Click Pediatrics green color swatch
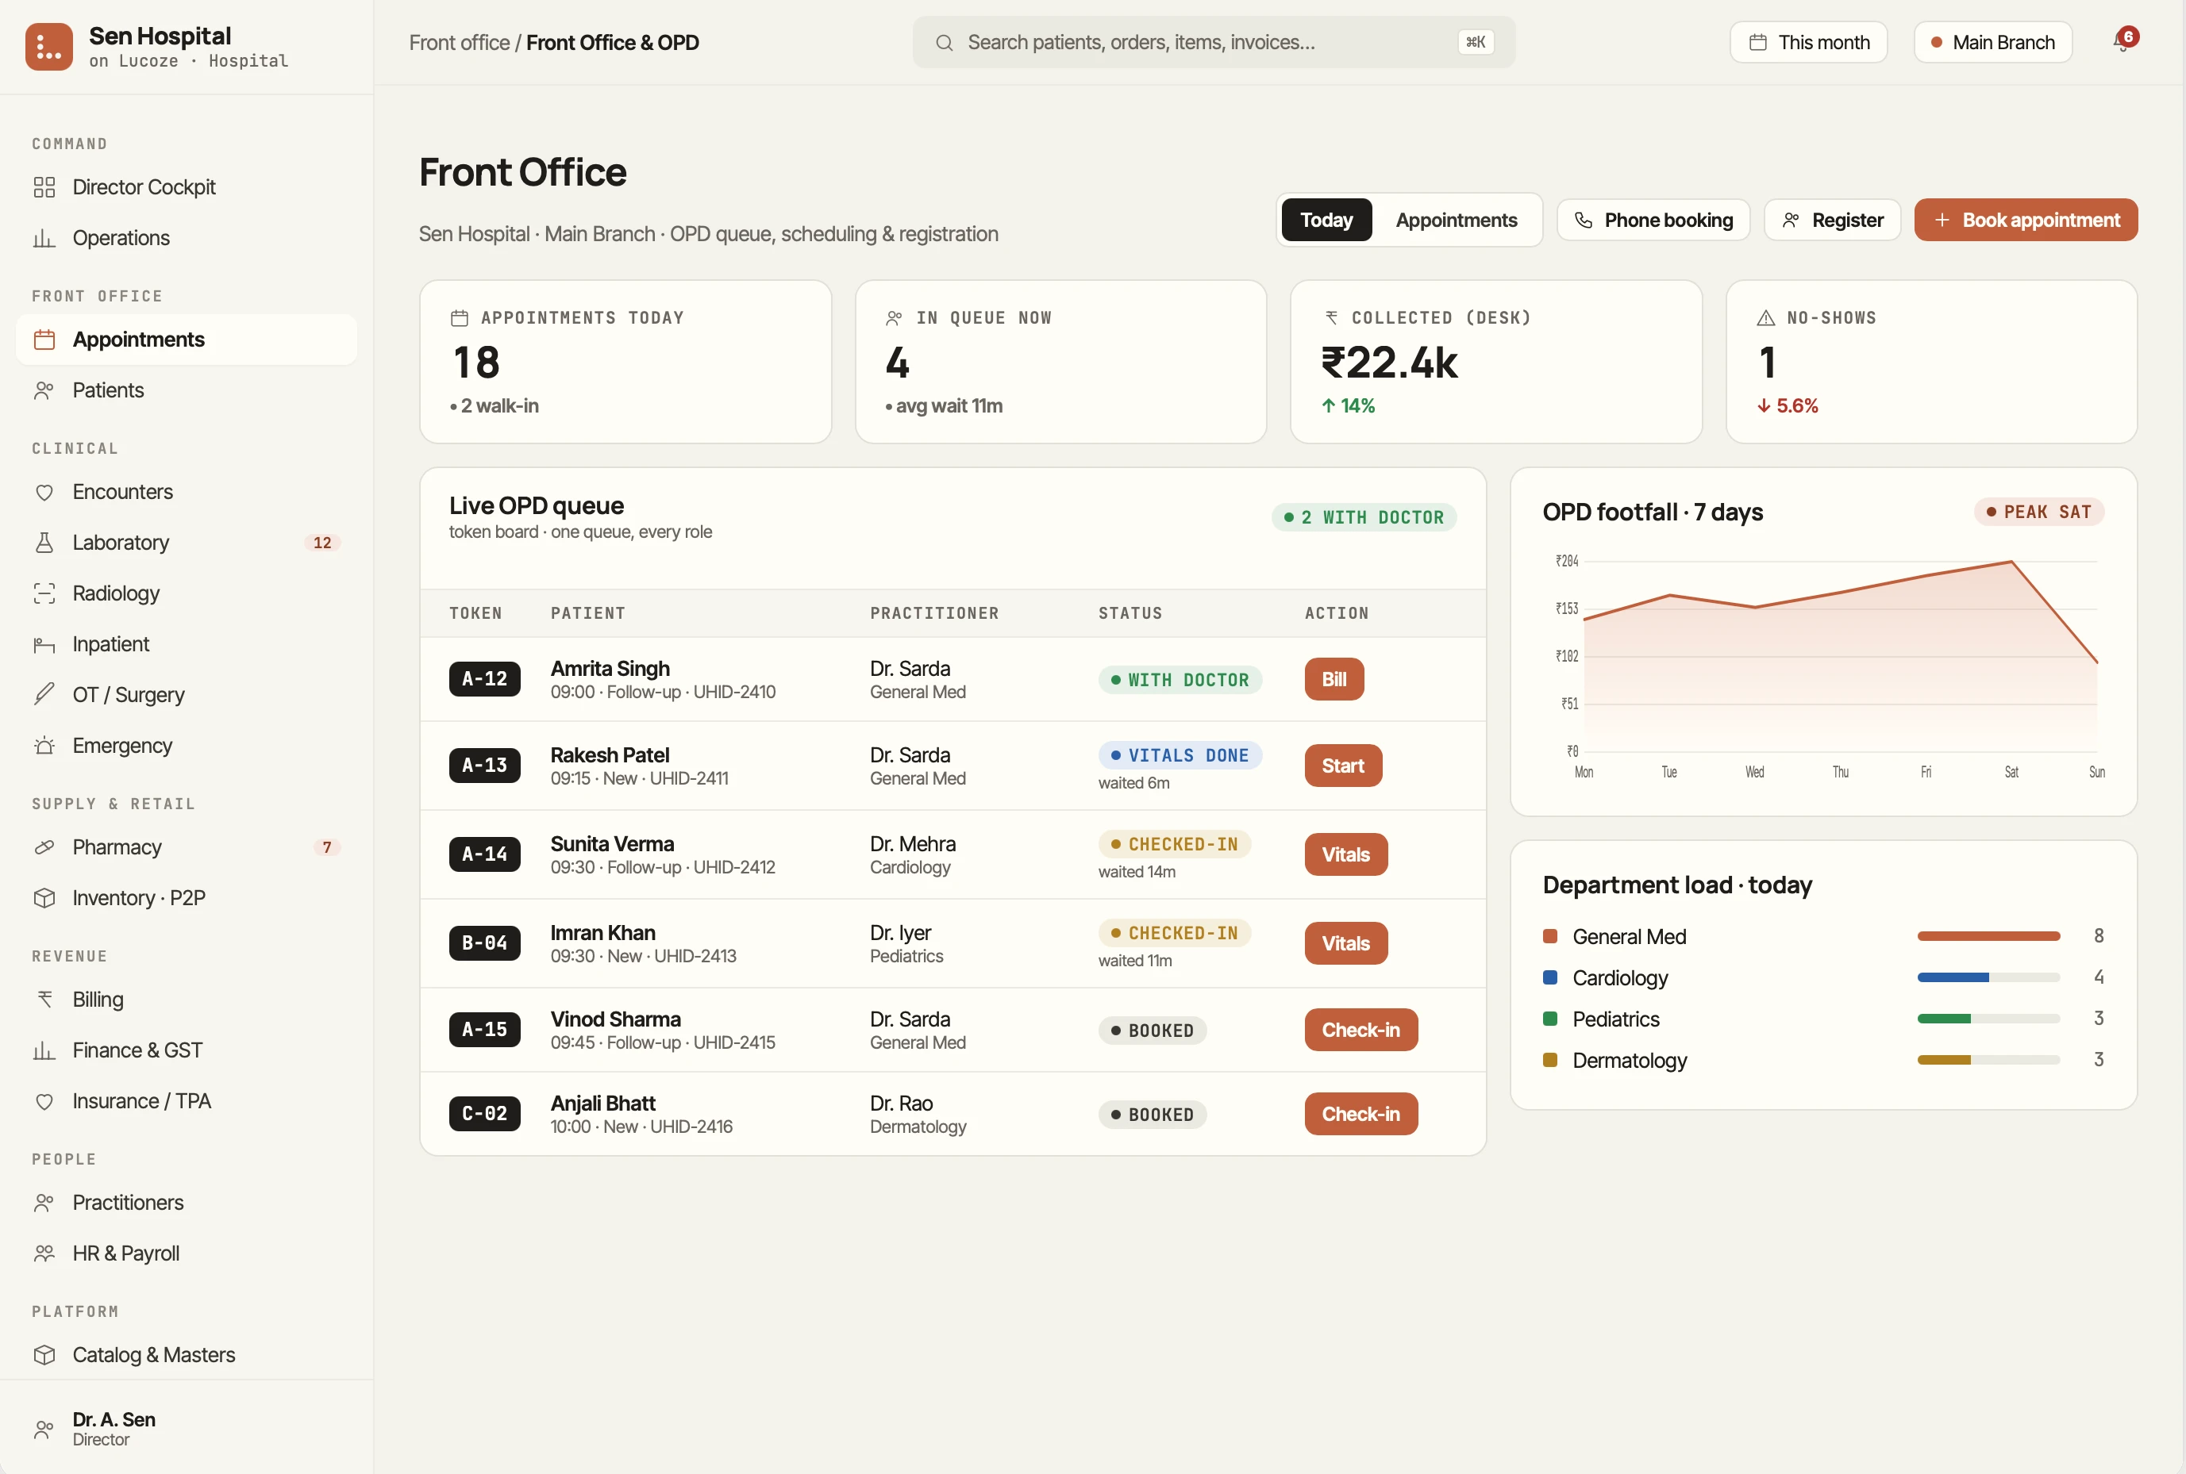 tap(1550, 1019)
